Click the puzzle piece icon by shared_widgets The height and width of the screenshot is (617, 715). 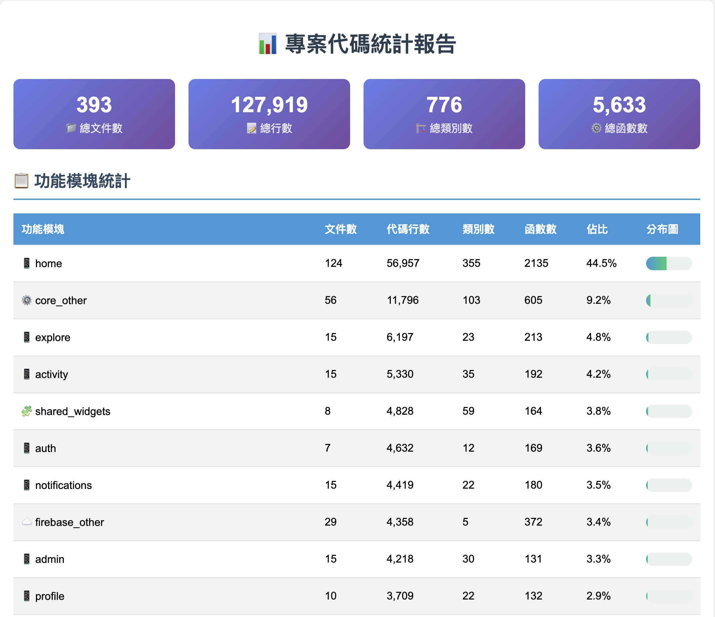pyautogui.click(x=27, y=411)
